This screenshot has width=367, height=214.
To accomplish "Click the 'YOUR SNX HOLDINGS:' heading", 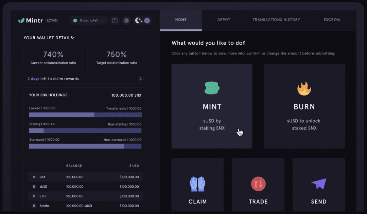I will pos(49,95).
